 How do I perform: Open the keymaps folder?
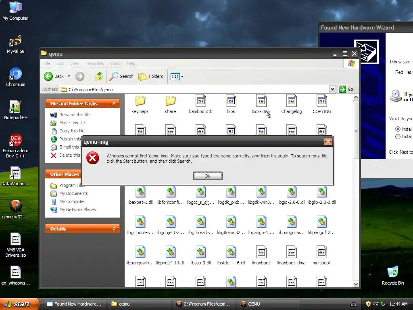140,105
